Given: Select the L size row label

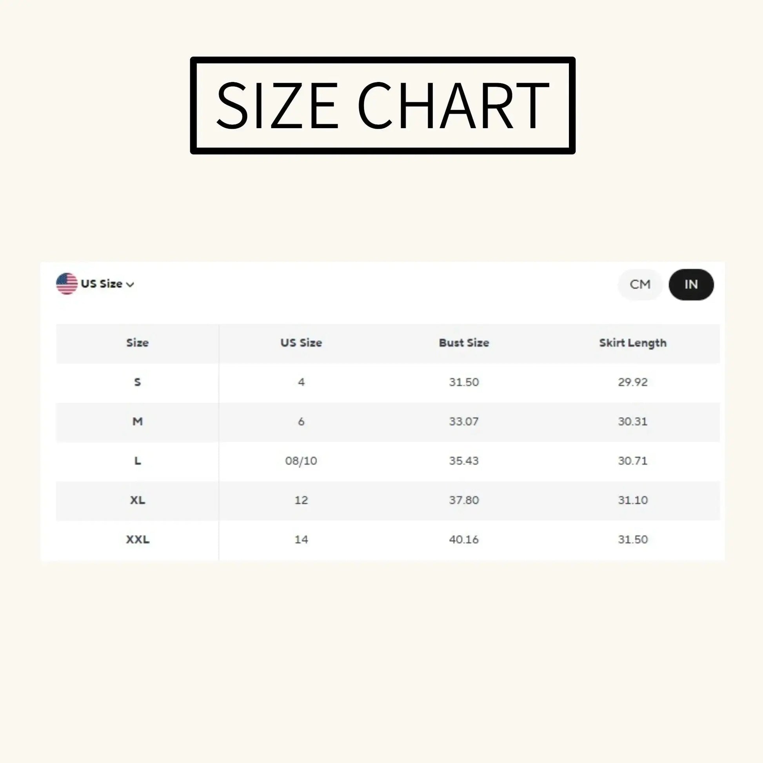Looking at the screenshot, I should coord(138,460).
